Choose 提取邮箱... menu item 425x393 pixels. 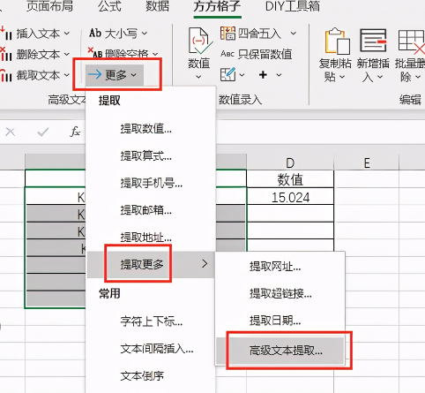[151, 210]
